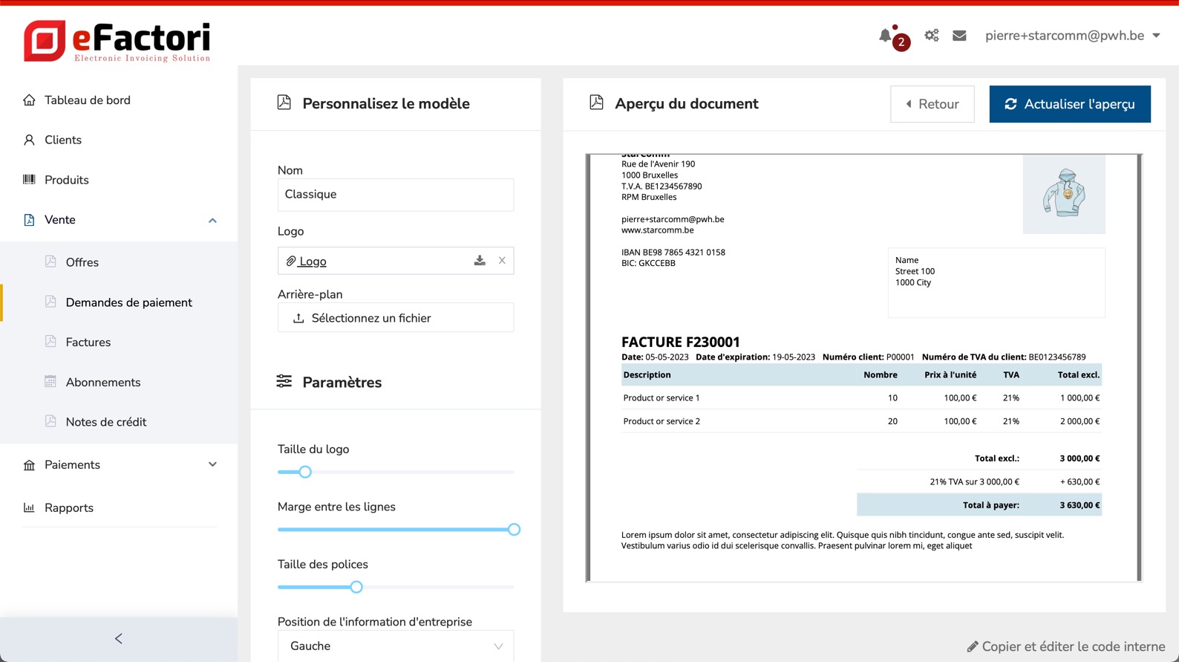This screenshot has width=1179, height=662.
Task: Click the hoodie logo thumbnail in preview
Action: click(1063, 194)
